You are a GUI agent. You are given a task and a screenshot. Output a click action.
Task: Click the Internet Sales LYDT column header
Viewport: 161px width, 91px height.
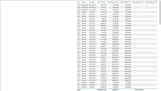[x=138, y=2]
